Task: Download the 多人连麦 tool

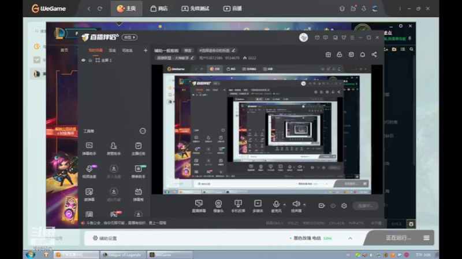Action: [x=113, y=171]
